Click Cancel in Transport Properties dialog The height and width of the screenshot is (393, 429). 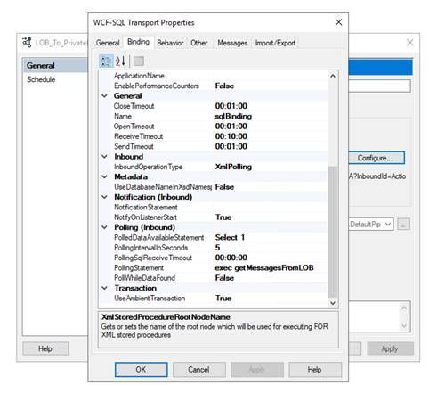click(x=198, y=370)
